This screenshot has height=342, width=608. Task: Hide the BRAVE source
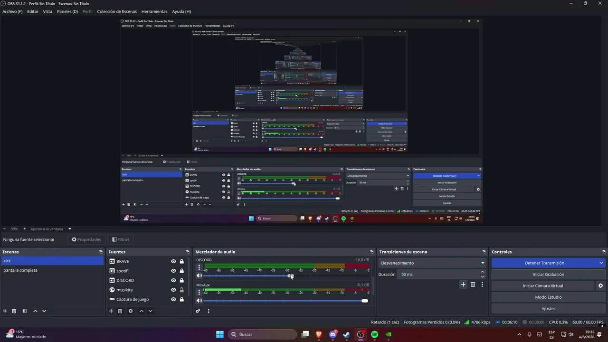click(173, 261)
